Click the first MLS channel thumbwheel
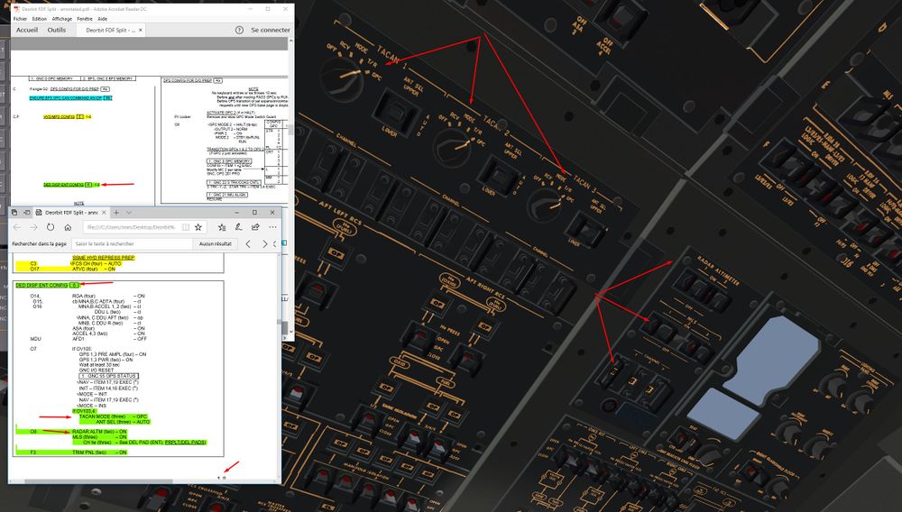The image size is (902, 512). point(613,371)
